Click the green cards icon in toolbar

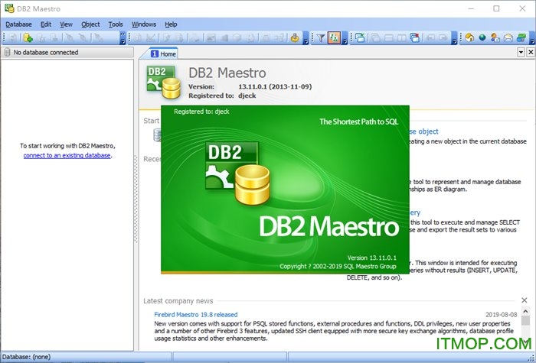pyautogui.click(x=521, y=38)
